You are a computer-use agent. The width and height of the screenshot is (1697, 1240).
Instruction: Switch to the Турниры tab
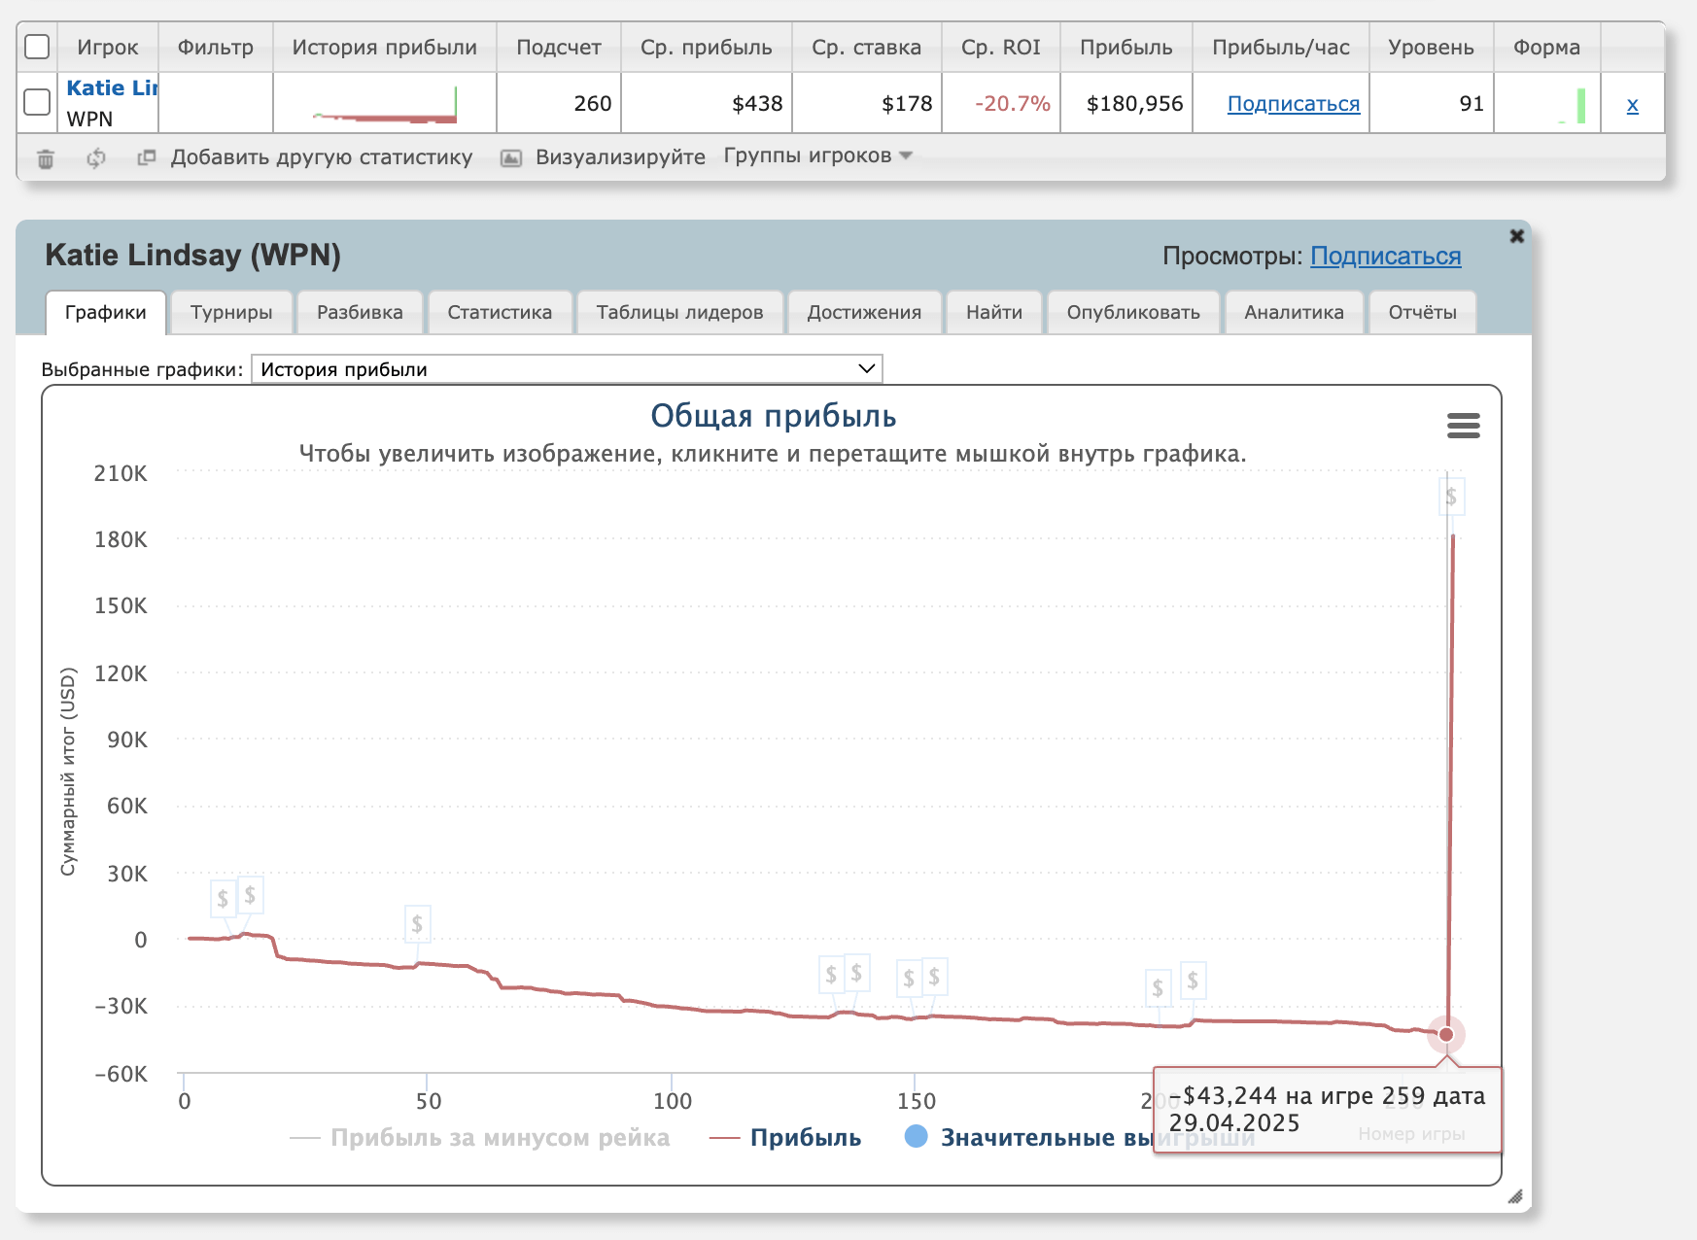click(x=231, y=313)
